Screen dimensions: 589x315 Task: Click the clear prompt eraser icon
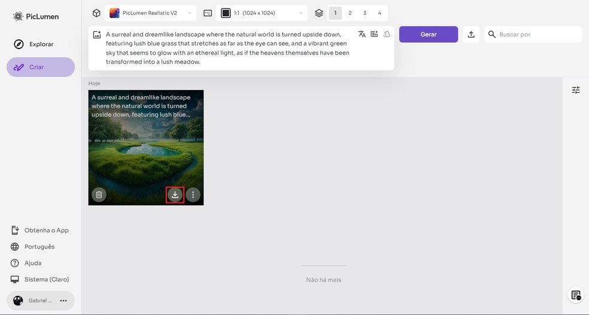point(387,34)
